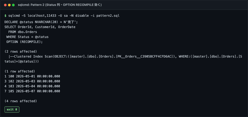The image size is (248, 117).
Task: Click the '(2 rows affected)' message
Action: 21,52
